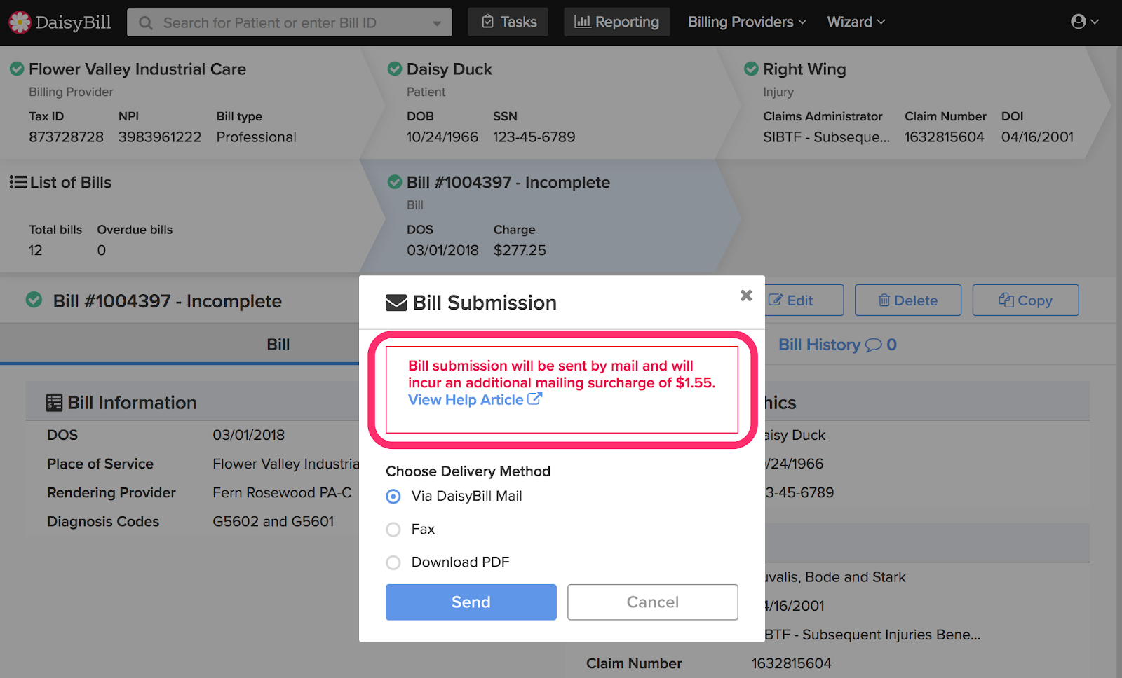Click green check in Bill #1004397 breadcrumb card
The width and height of the screenshot is (1122, 678).
(395, 182)
